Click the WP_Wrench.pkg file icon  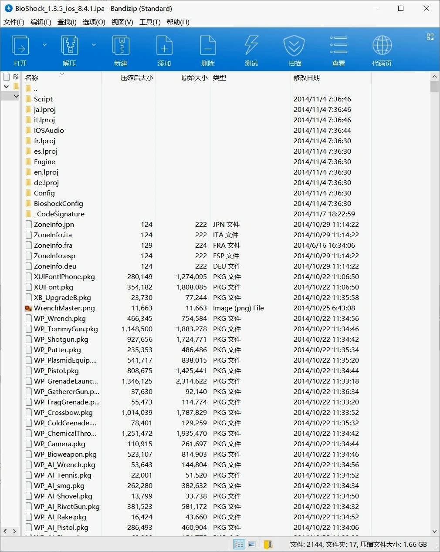(x=29, y=318)
